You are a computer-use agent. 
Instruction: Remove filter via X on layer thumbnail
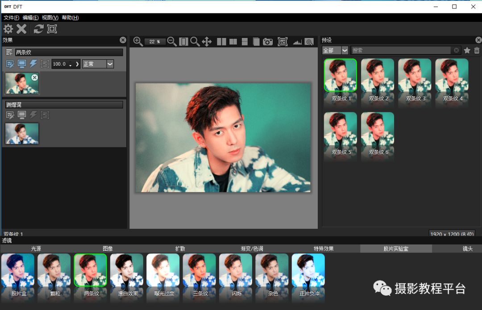(35, 78)
